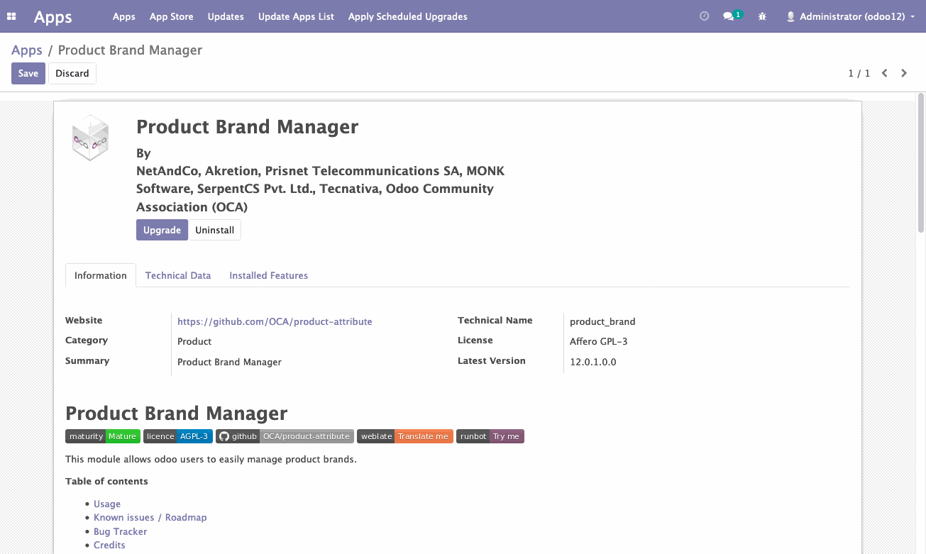
Task: Follow the Known issues / Roadmap link
Action: coord(150,517)
